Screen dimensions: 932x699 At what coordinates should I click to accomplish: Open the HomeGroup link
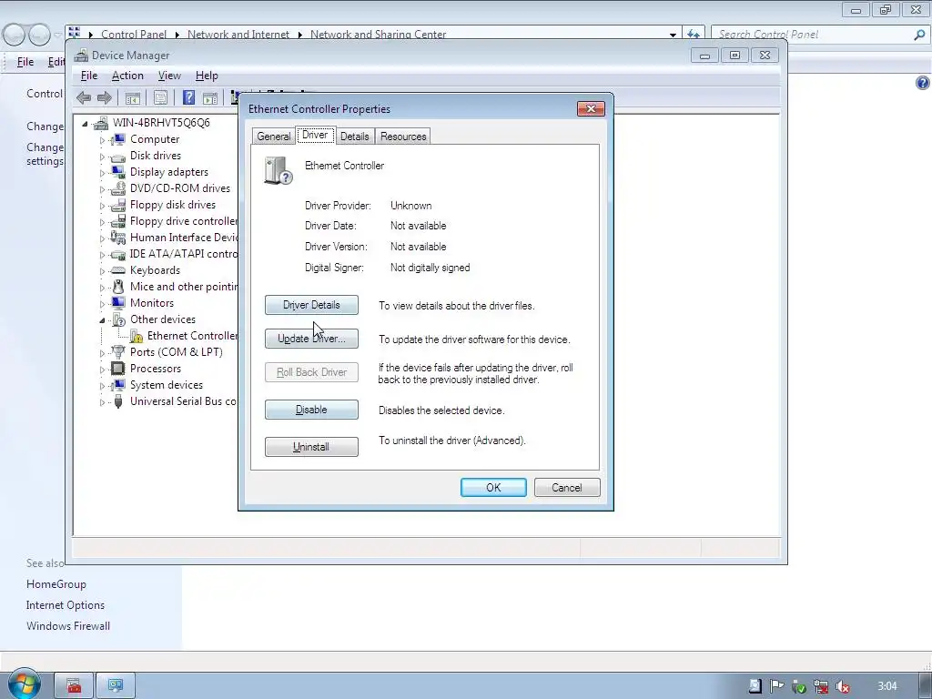tap(56, 584)
